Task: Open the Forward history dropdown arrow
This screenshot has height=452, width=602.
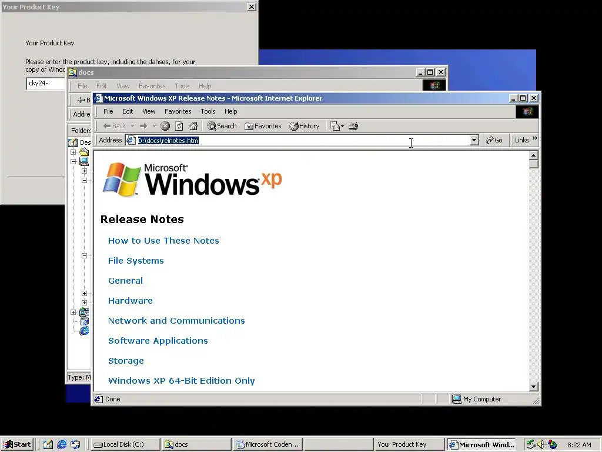Action: click(155, 126)
